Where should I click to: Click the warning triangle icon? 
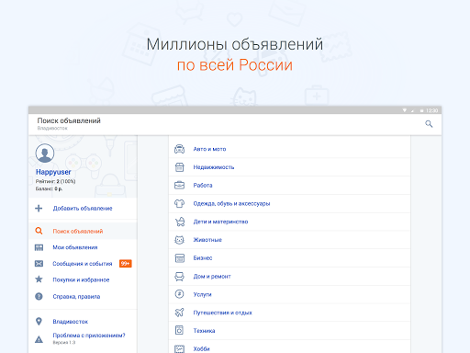pos(39,339)
